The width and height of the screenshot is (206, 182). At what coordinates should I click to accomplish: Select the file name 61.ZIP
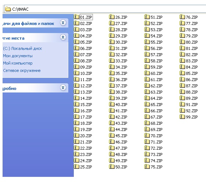(x=156, y=80)
